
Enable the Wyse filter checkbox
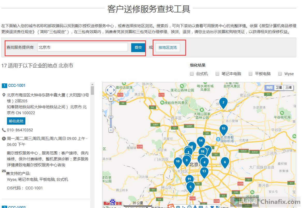pos(280,74)
